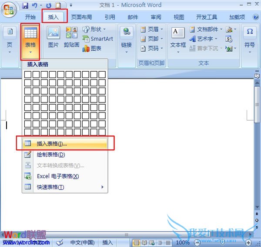Screen dimensions: 261x247
Task: Select 绘制表格(D) draw table option
Action: point(65,155)
